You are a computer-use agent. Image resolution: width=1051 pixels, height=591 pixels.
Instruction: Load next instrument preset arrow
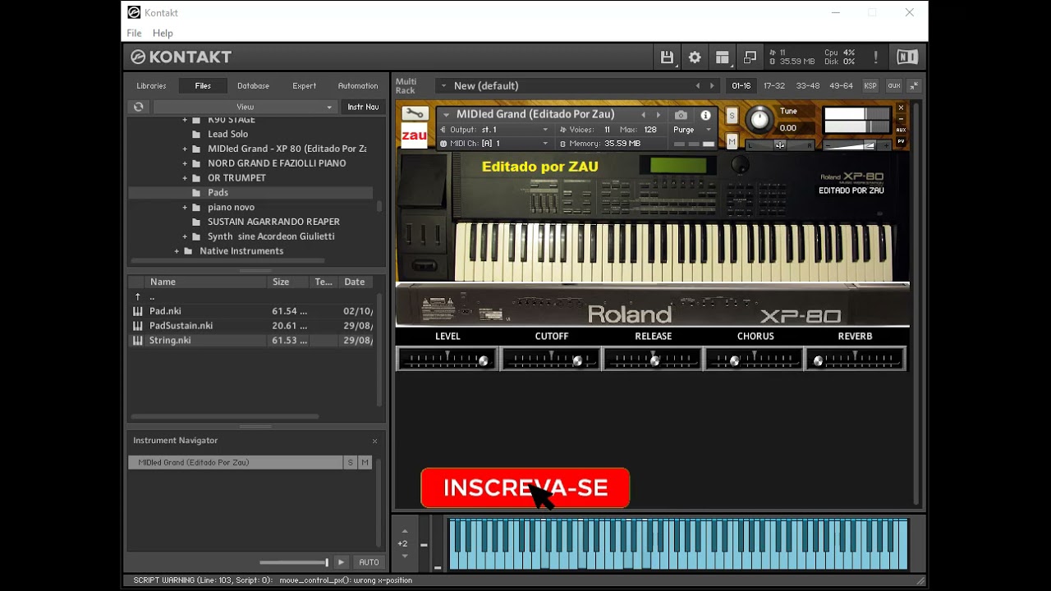pos(658,115)
